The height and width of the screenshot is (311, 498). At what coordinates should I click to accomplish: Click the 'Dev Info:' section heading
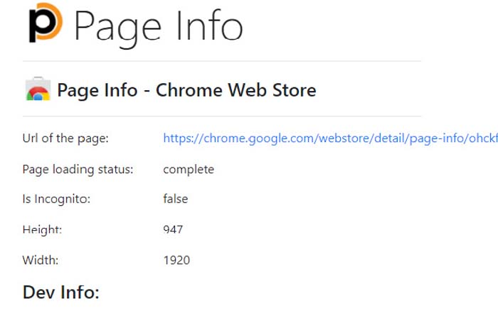point(61,293)
